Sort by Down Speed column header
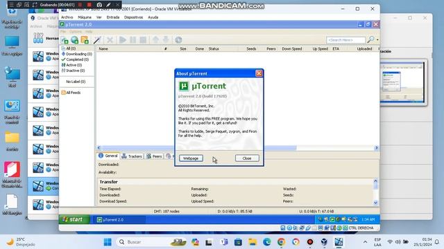The width and height of the screenshot is (444, 249). pos(291,49)
